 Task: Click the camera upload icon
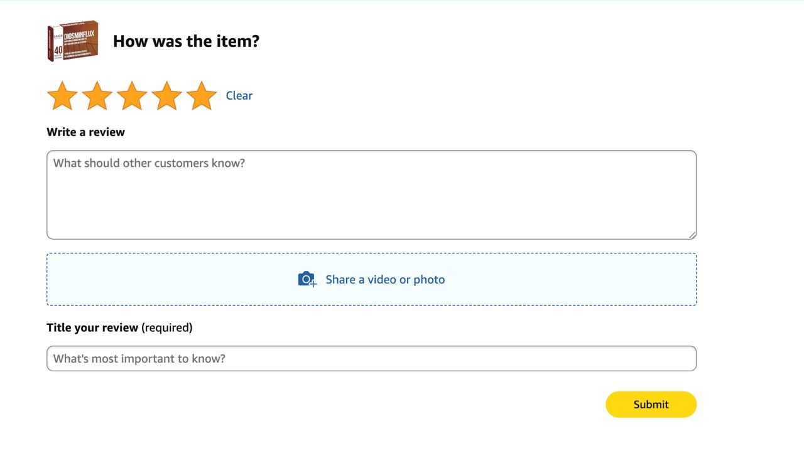click(307, 279)
